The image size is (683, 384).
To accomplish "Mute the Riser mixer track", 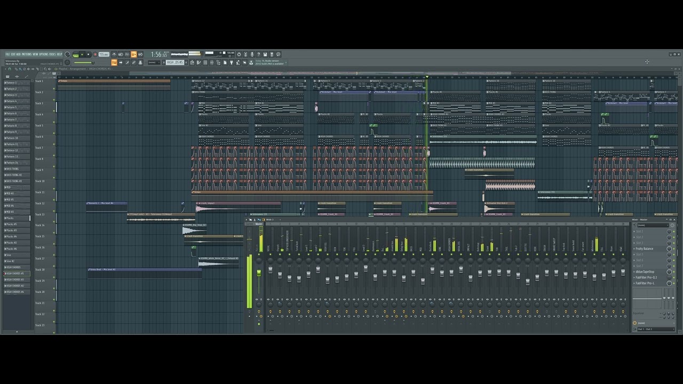I will tap(613, 254).
